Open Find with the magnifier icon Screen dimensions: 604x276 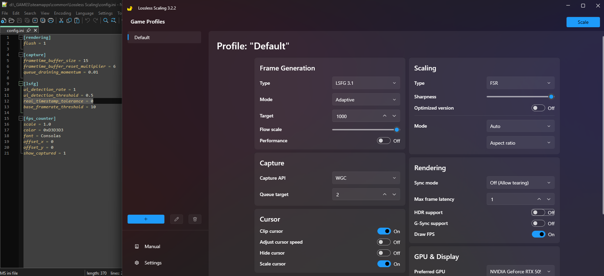(x=106, y=20)
